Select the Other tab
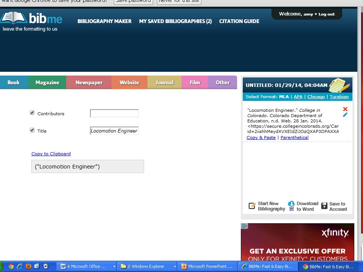 223,82
